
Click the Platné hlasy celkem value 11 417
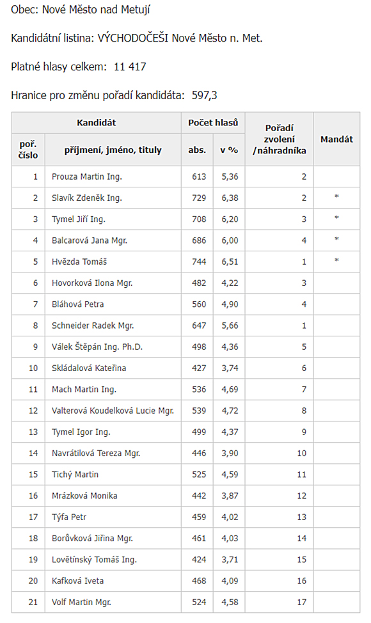(130, 67)
